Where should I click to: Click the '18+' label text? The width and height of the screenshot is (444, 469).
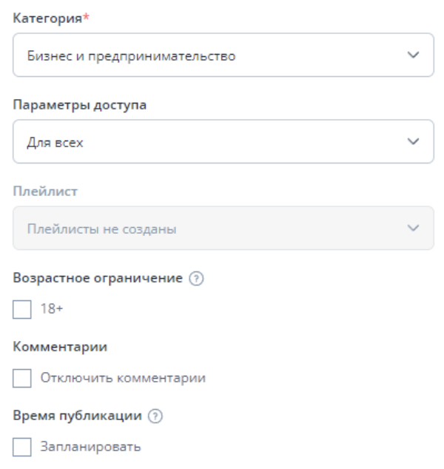tap(50, 309)
